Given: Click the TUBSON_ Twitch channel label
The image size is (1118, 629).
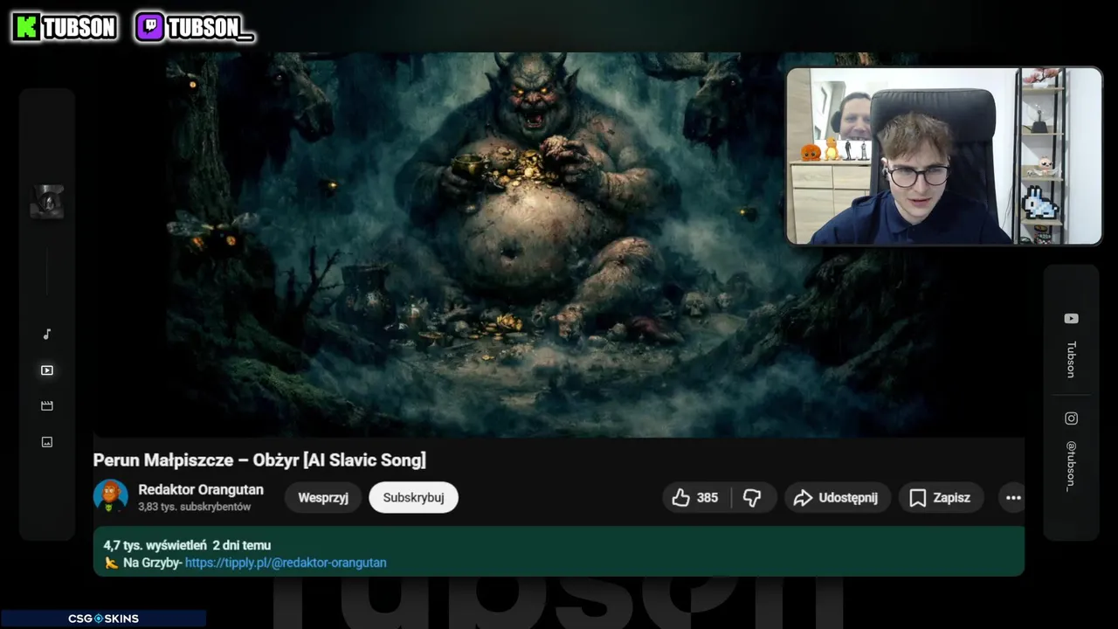Looking at the screenshot, I should (210, 28).
